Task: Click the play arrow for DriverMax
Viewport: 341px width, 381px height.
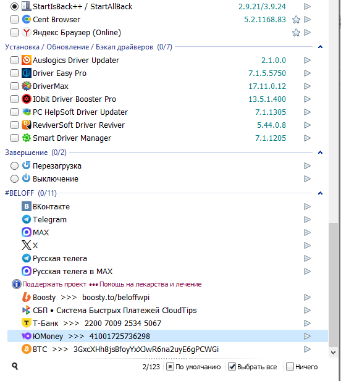Action: [307, 86]
